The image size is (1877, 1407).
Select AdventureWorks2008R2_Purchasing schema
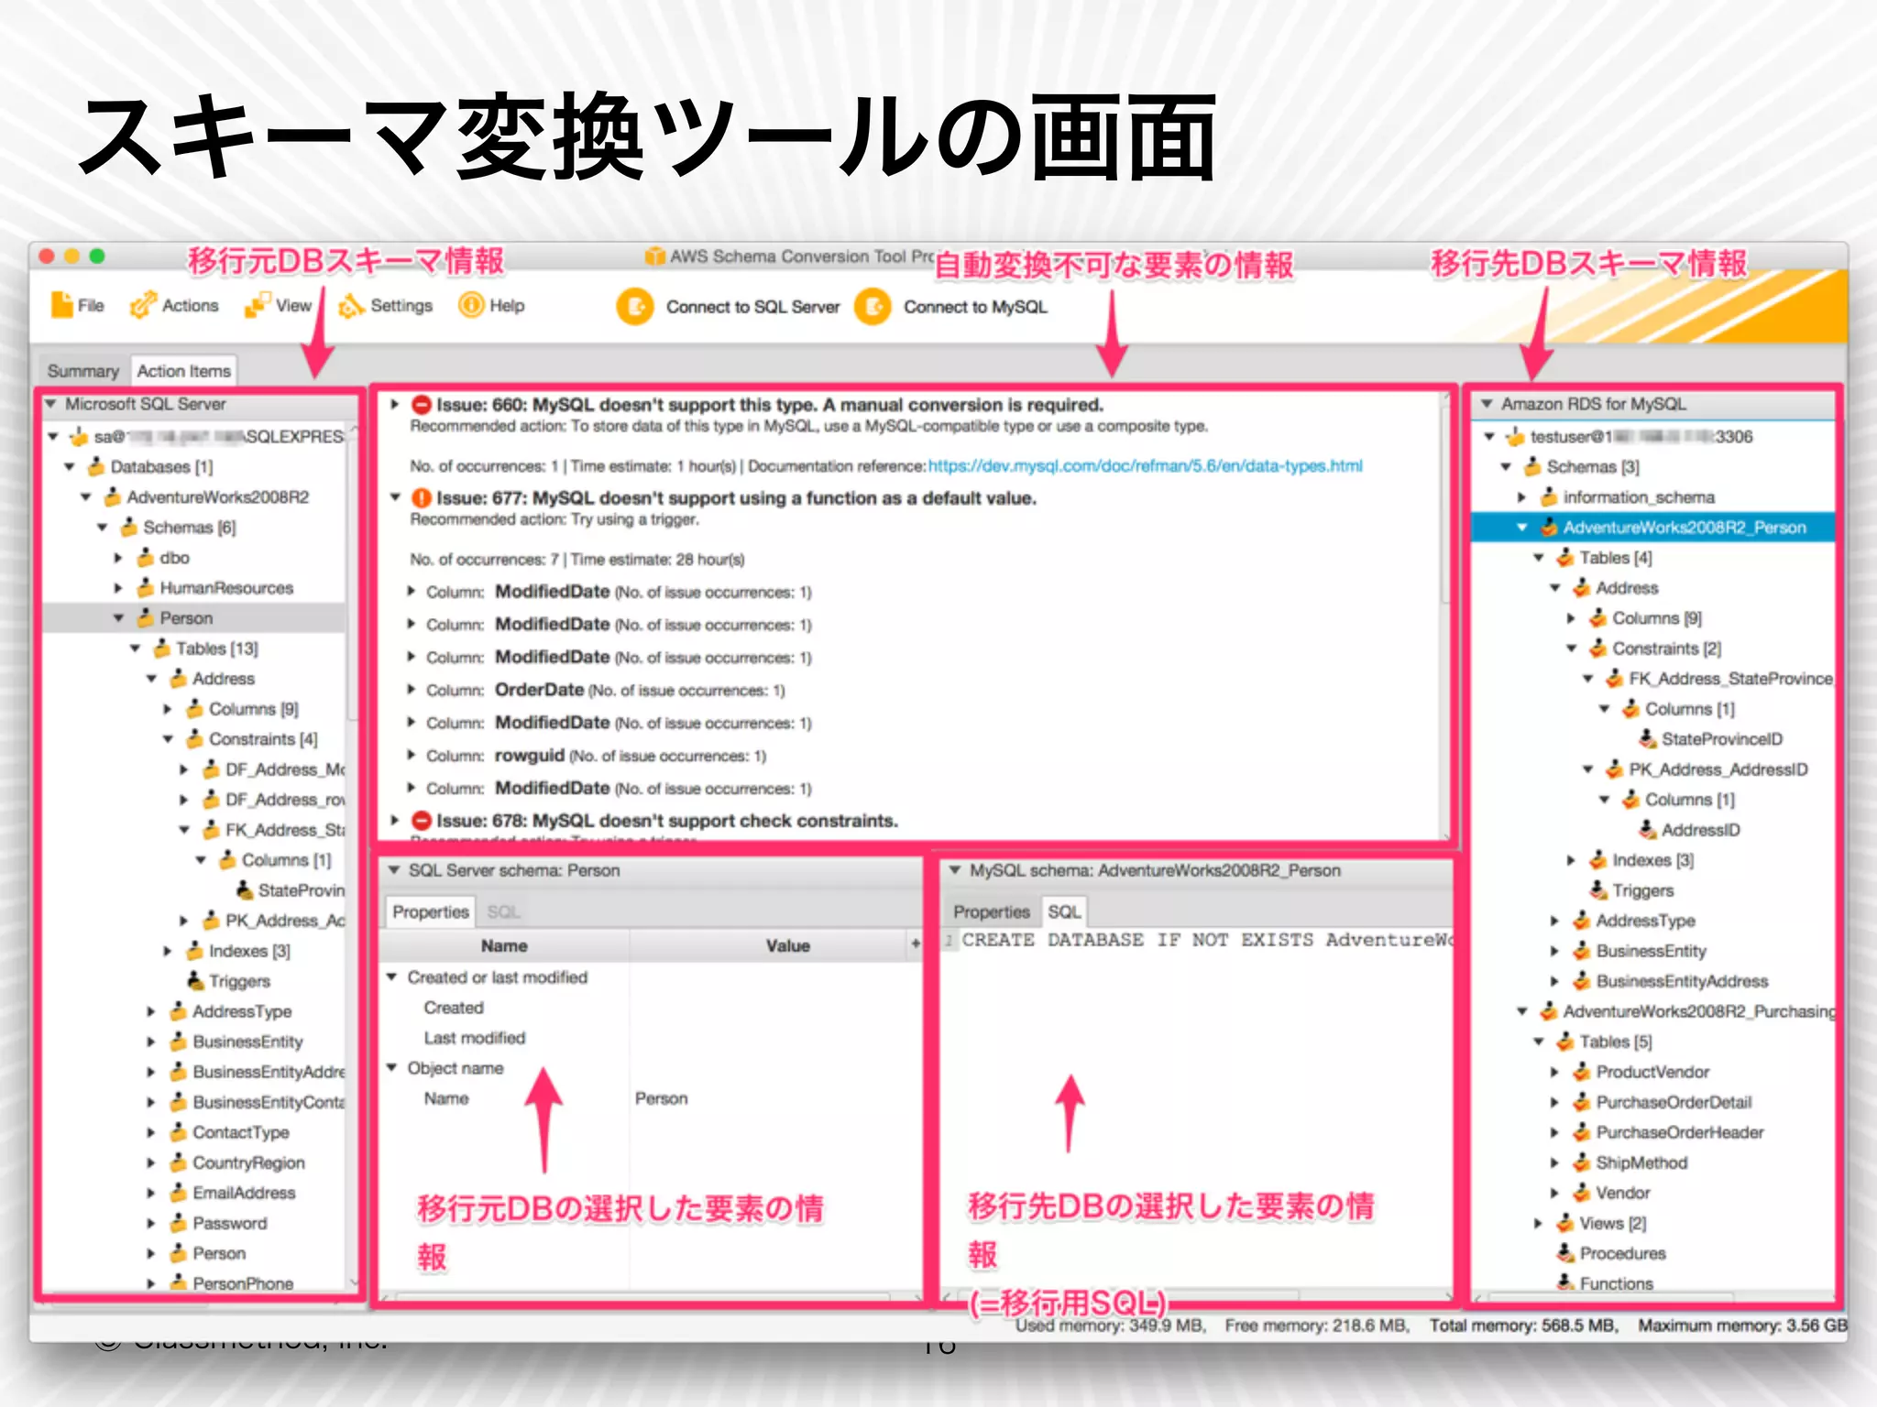click(1699, 1010)
